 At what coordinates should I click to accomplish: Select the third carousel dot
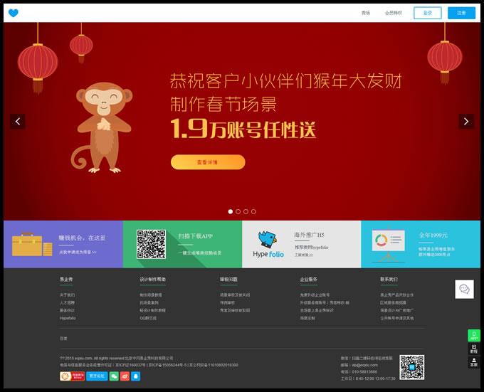[x=246, y=211]
